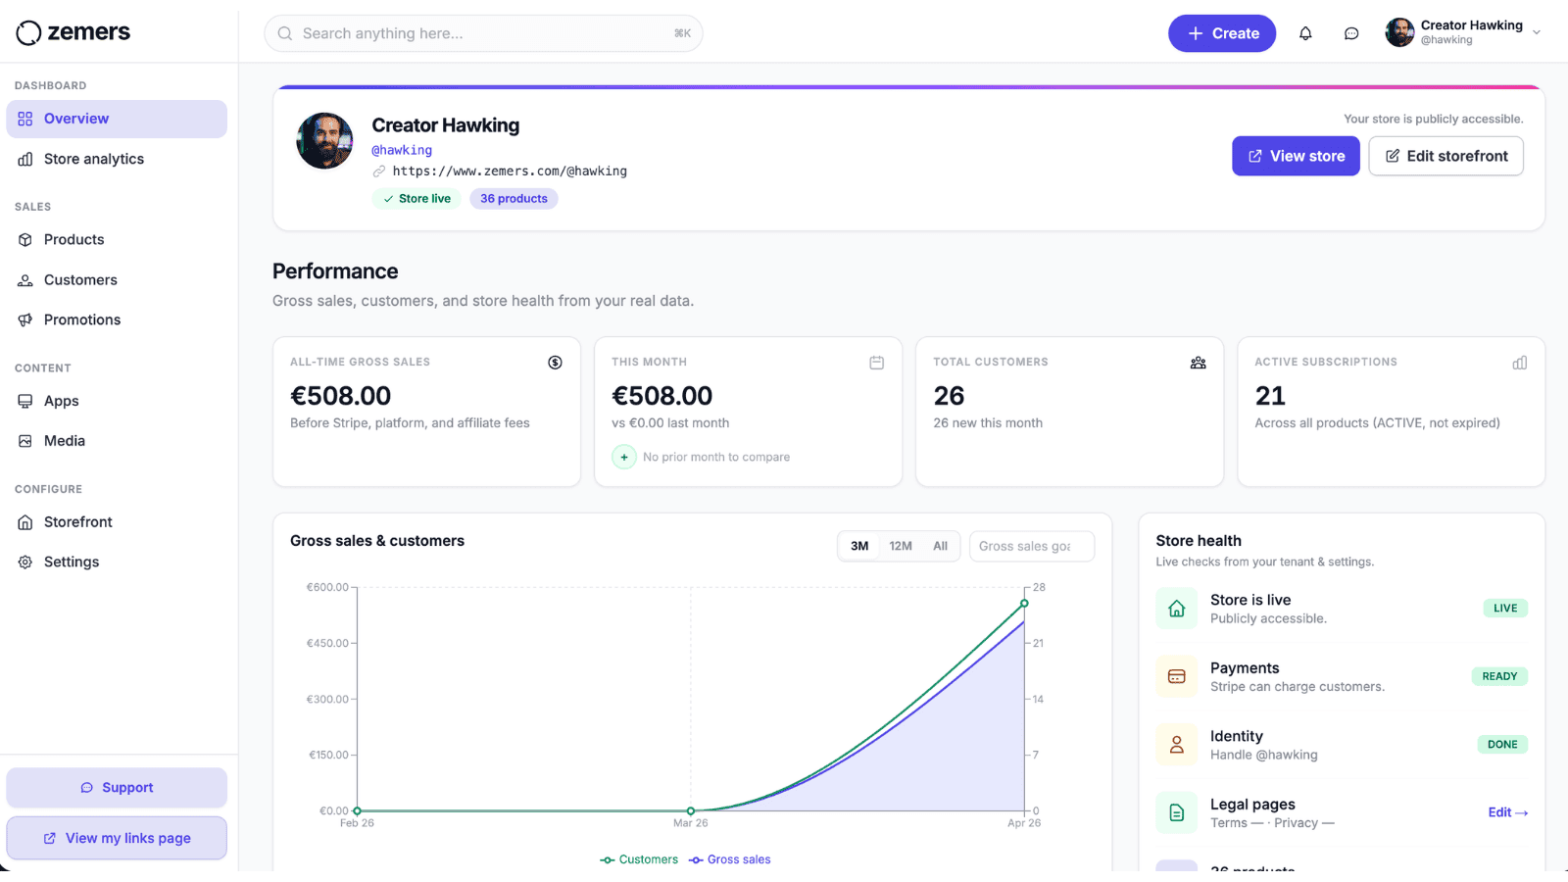
Task: Click the Mar 26 data point on the chart
Action: (x=691, y=811)
